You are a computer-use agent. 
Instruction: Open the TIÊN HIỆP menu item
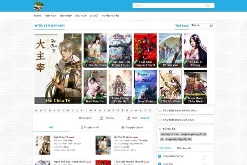tap(50, 16)
